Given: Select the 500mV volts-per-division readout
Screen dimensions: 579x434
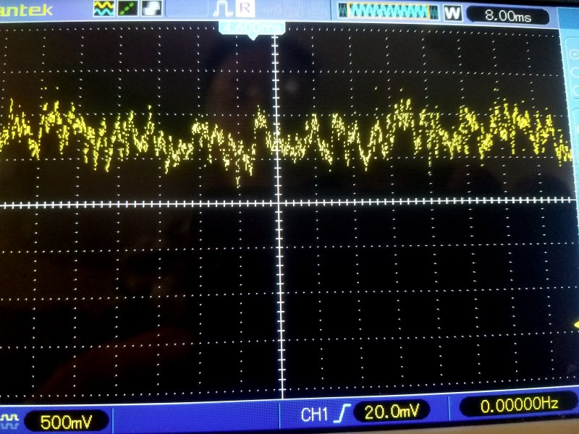Looking at the screenshot, I should coord(64,421).
